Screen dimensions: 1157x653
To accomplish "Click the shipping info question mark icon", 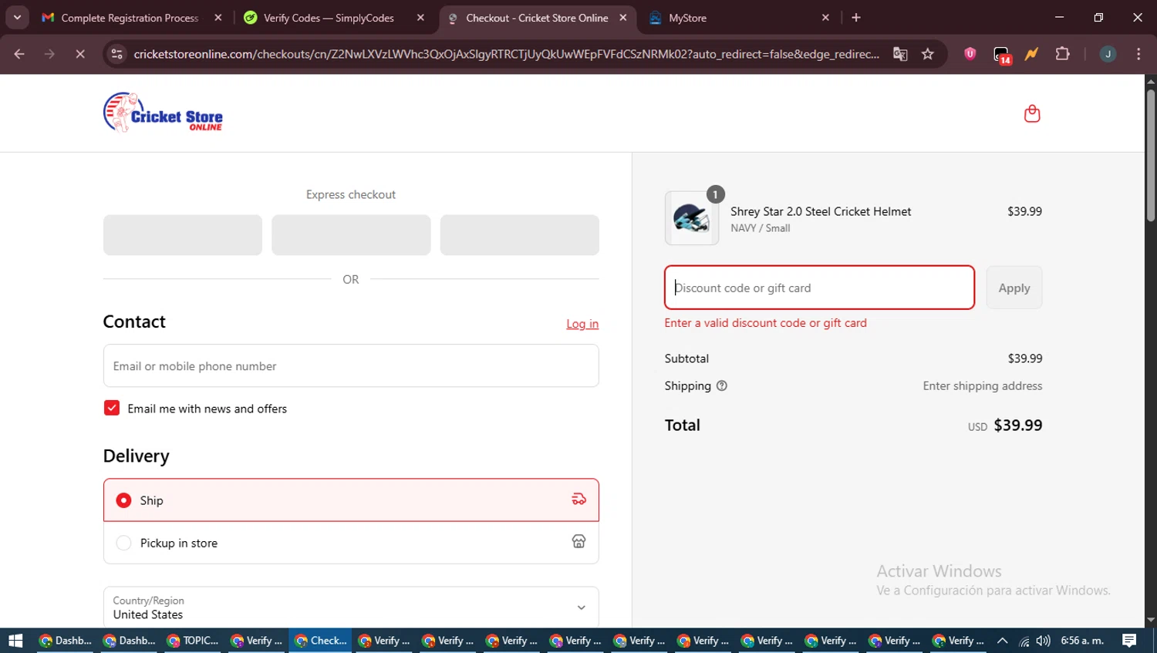I will (722, 386).
